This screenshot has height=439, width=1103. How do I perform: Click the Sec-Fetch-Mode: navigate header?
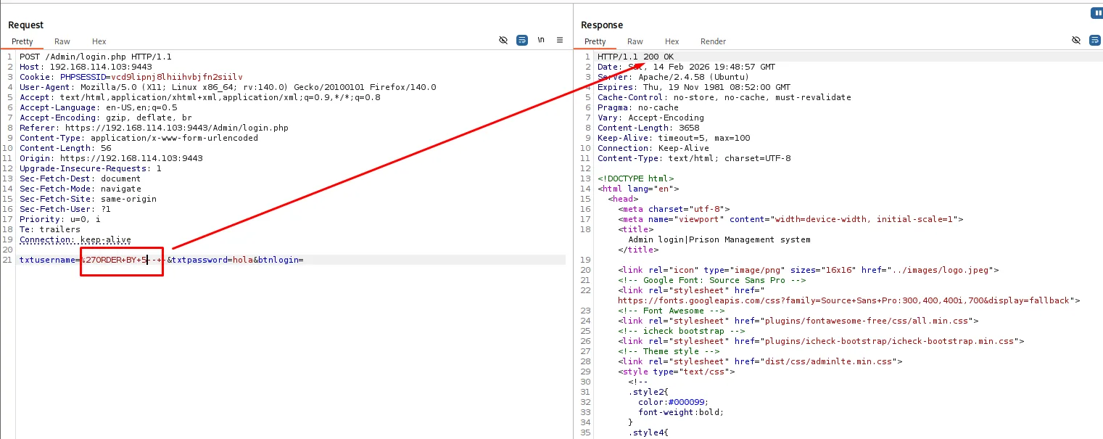[x=80, y=189]
